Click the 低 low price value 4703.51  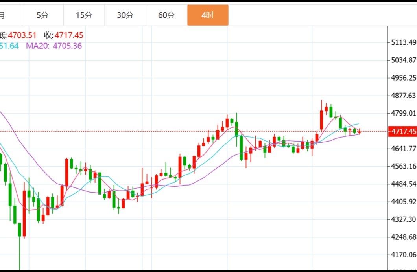point(22,36)
